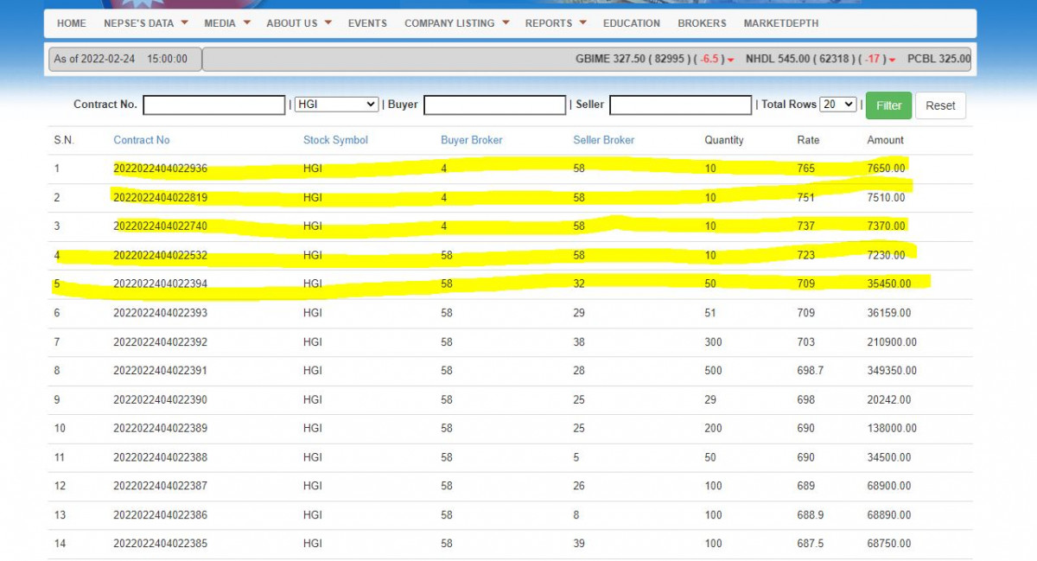Click seller broker 39 in row 14
The width and height of the screenshot is (1037, 561).
click(x=579, y=543)
